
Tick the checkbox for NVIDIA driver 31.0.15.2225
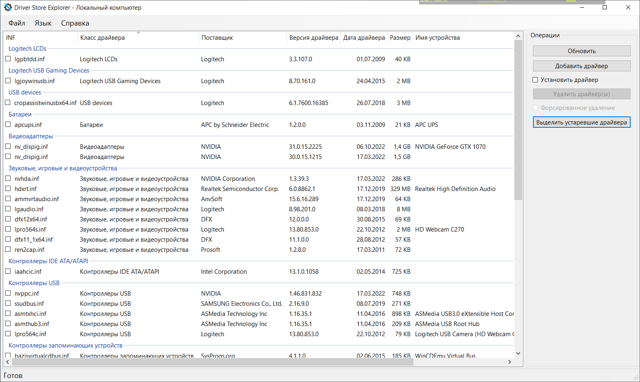coord(8,146)
